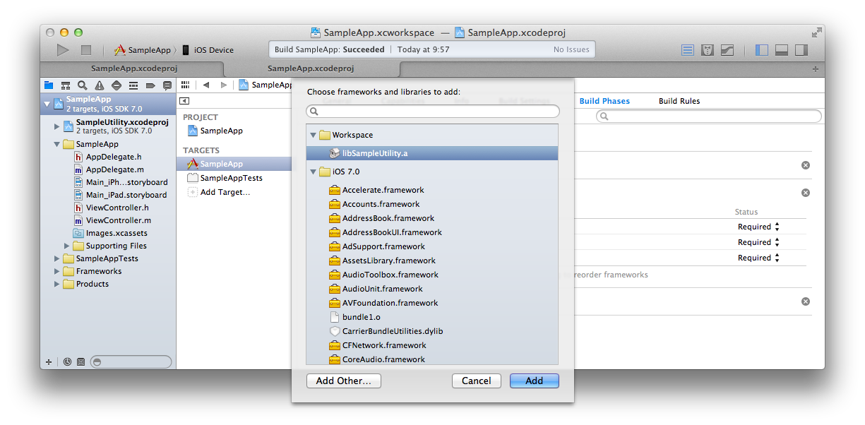Switch to the Version editor icon
The width and height of the screenshot is (865, 425).
click(x=727, y=50)
